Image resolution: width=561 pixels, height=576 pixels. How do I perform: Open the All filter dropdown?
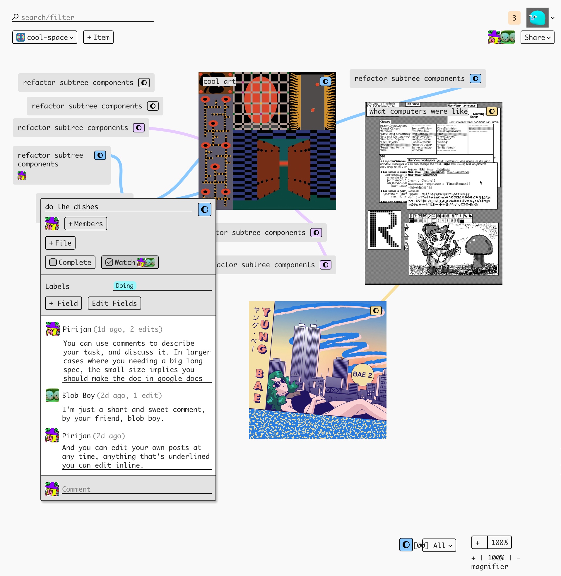click(439, 545)
